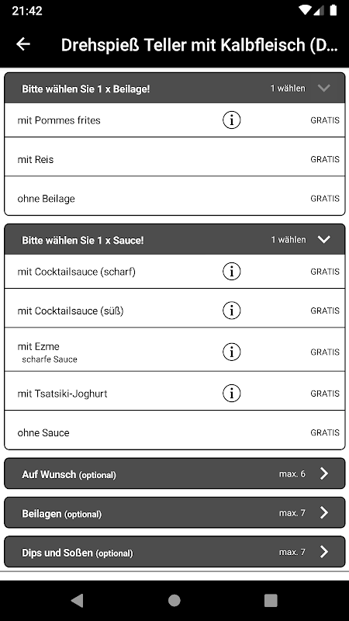
Task: Choose mit Pommes frites option
Action: [174, 120]
